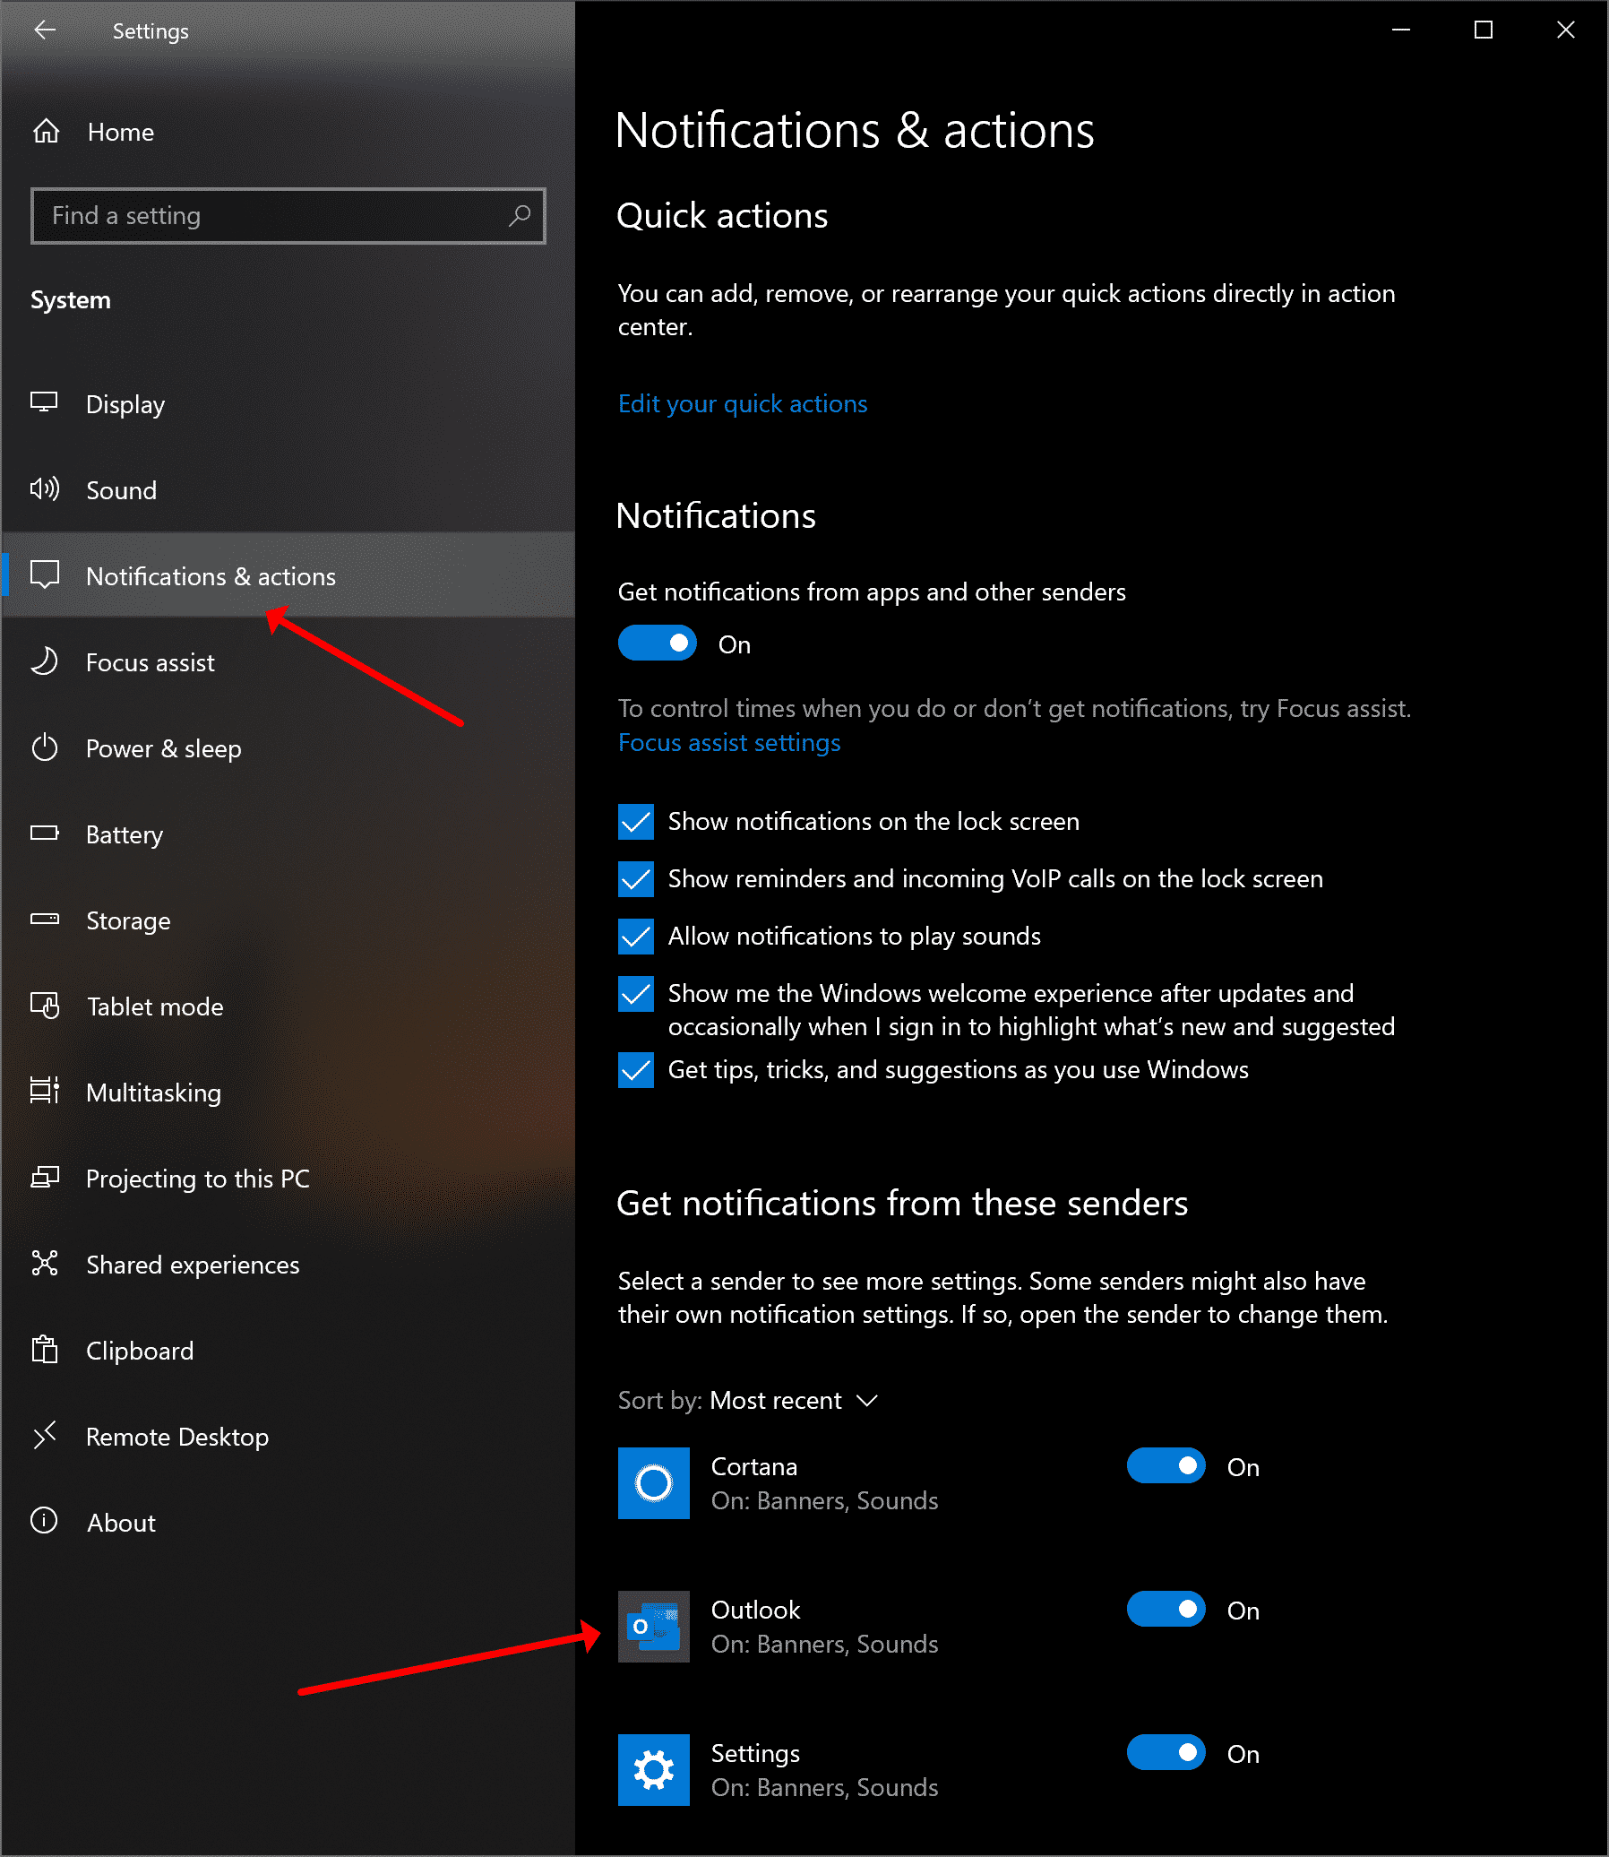The width and height of the screenshot is (1609, 1857).
Task: Click the Remote Desktop icon
Action: tap(44, 1435)
